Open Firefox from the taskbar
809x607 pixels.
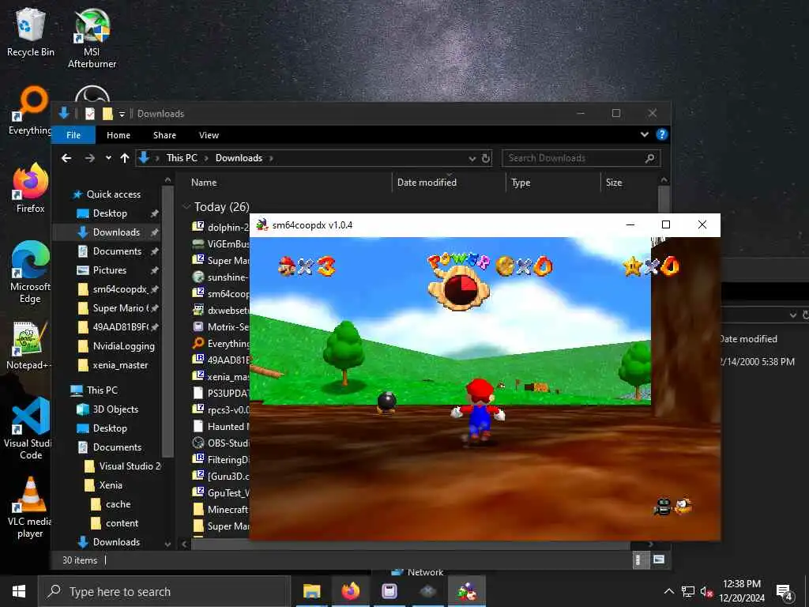tap(350, 591)
